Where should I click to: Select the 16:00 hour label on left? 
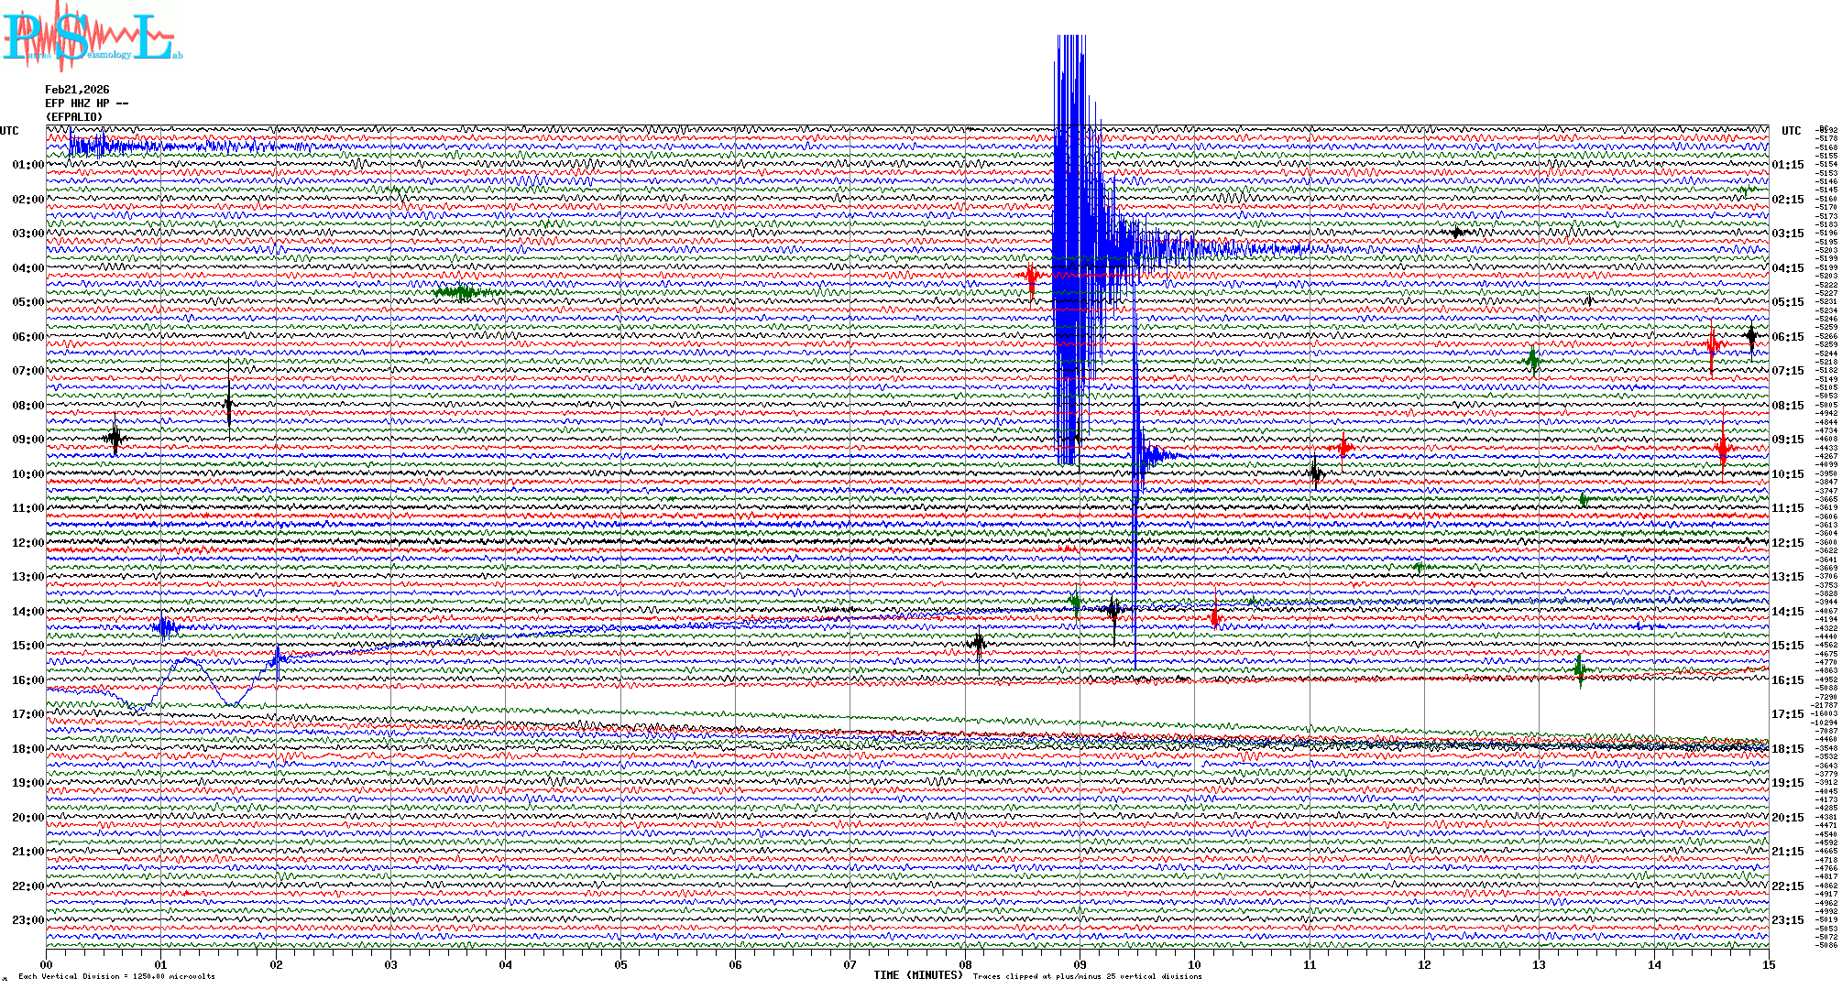[27, 680]
